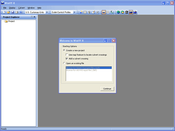175x131 pixels.
Task: Float the Project Explorer panel with dock icon
Action: [32, 17]
